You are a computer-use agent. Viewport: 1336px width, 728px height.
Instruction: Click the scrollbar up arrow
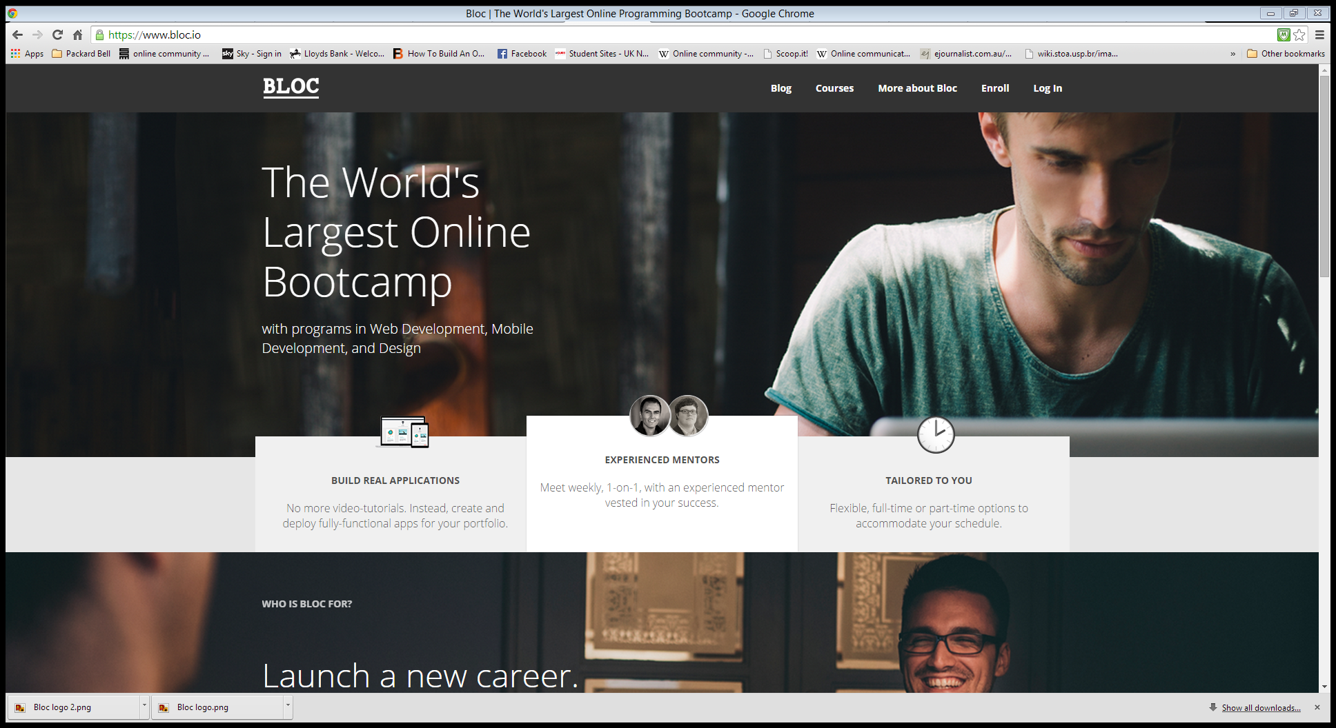[x=1324, y=70]
